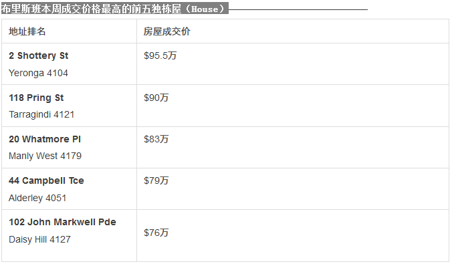Image resolution: width=452 pixels, height=264 pixels.
Task: Click the Manly West 4179 suburb text
Action: click(x=45, y=156)
